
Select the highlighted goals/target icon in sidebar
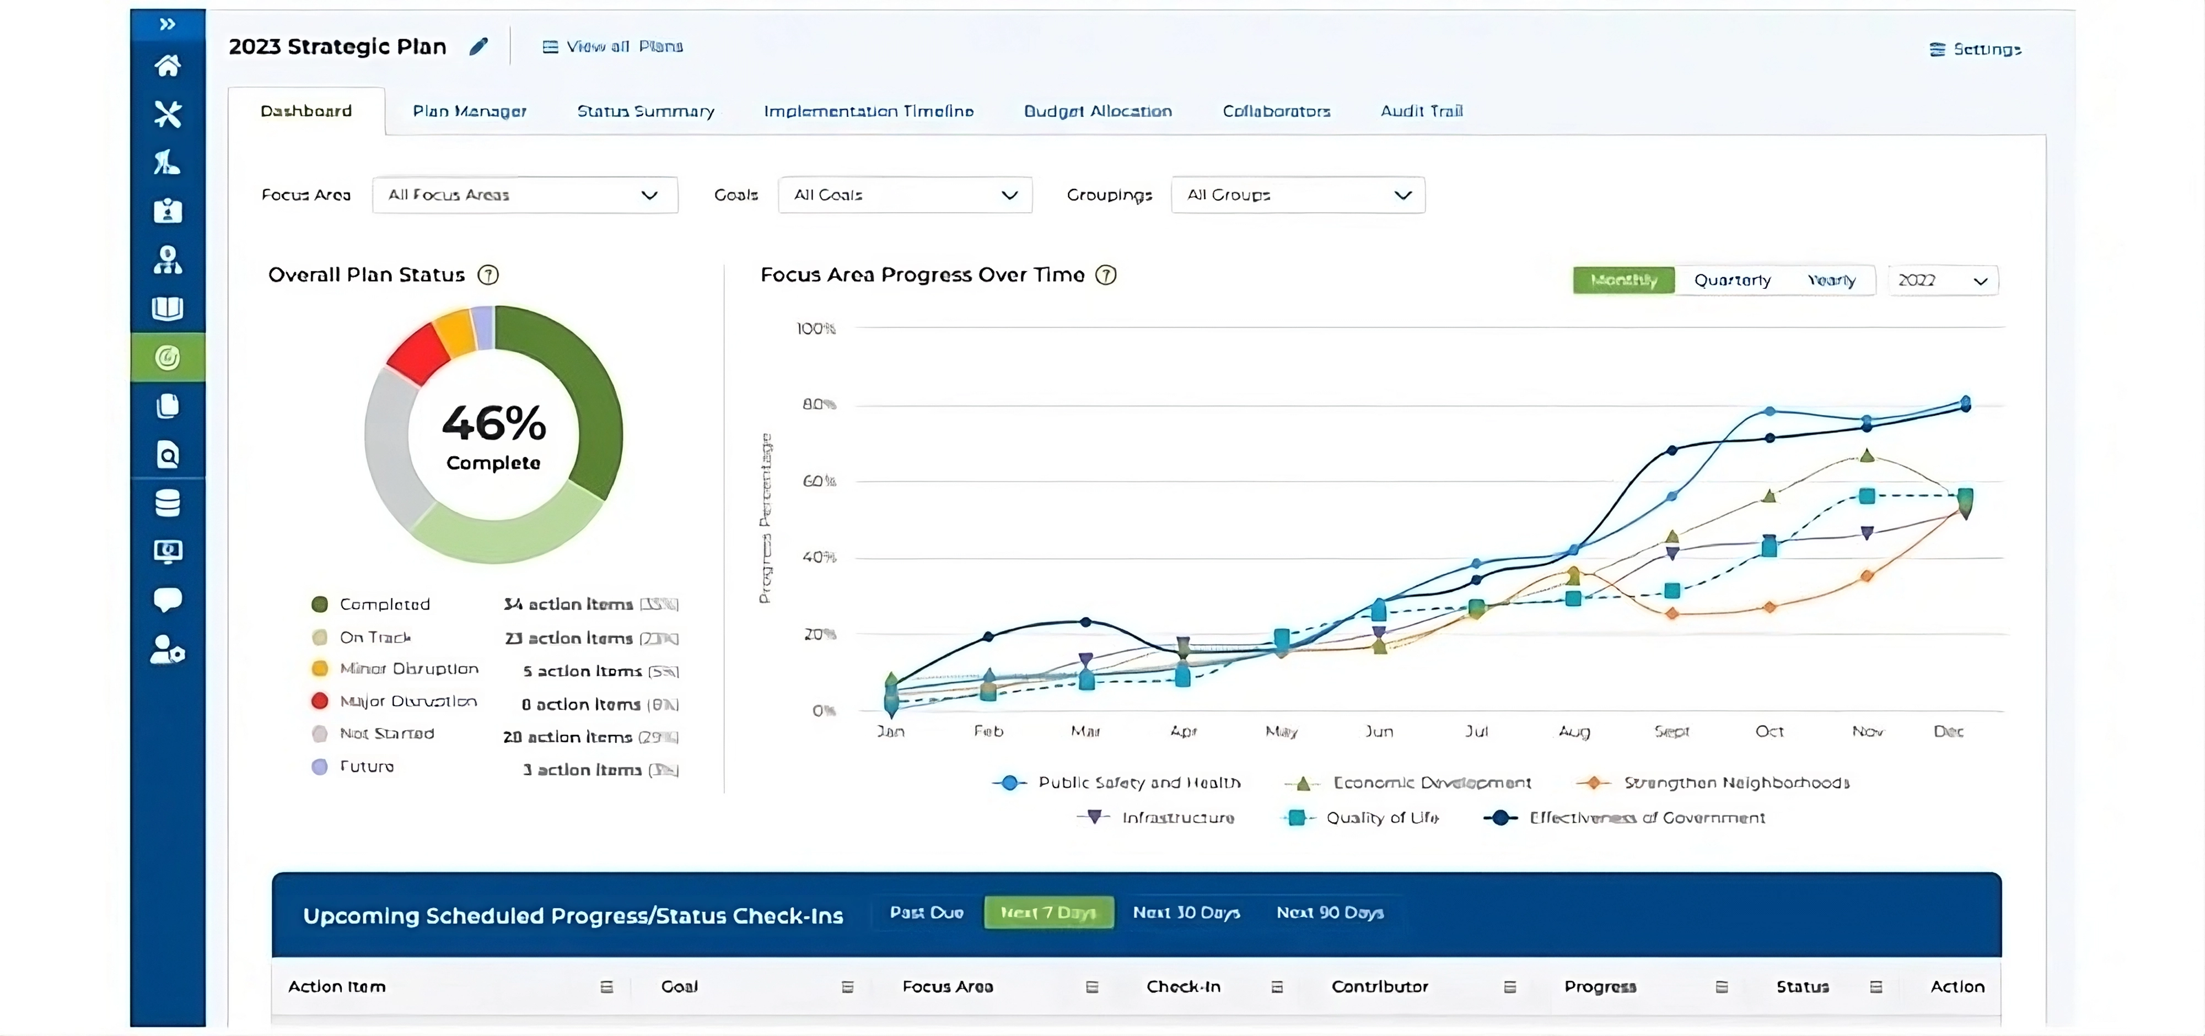[x=168, y=358]
